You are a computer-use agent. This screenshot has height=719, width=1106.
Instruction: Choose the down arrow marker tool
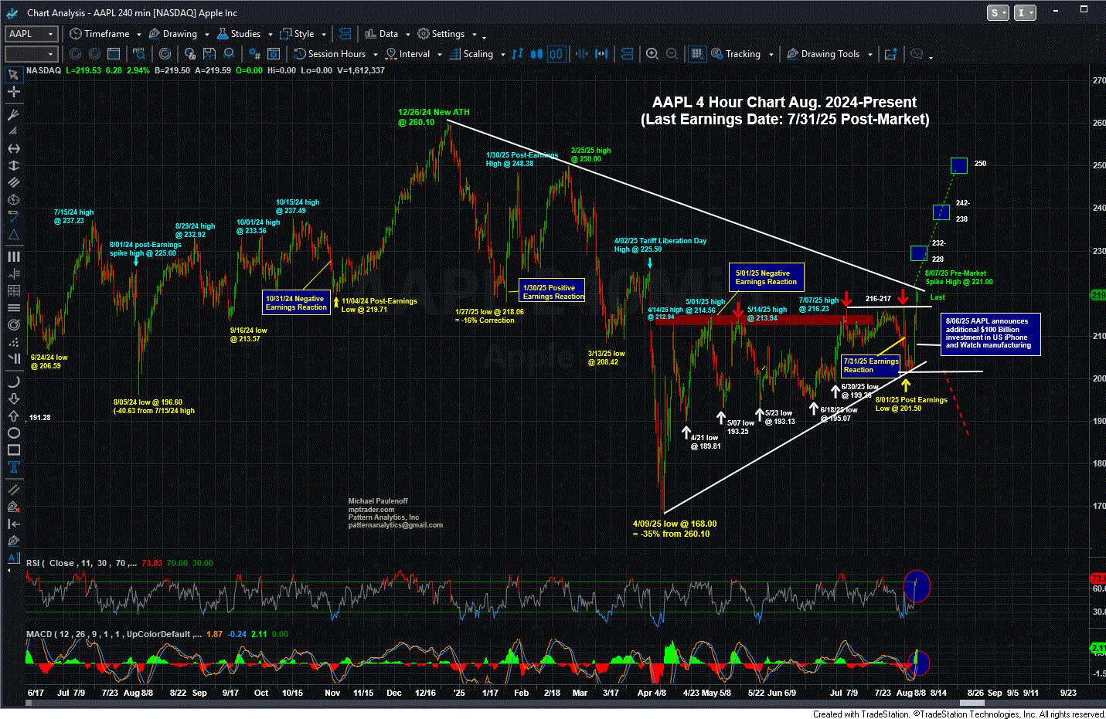coord(13,399)
